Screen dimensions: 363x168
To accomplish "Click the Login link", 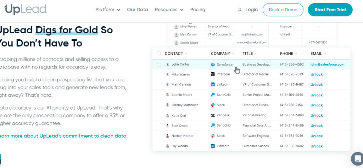I will pos(252,10).
